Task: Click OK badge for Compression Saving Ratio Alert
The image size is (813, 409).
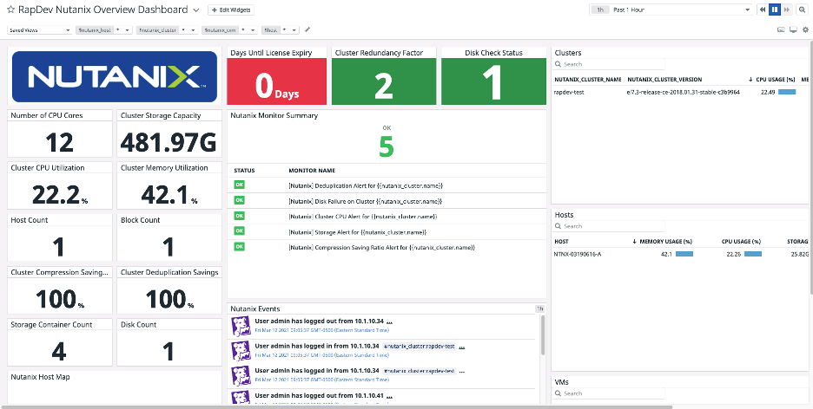Action: coord(239,247)
